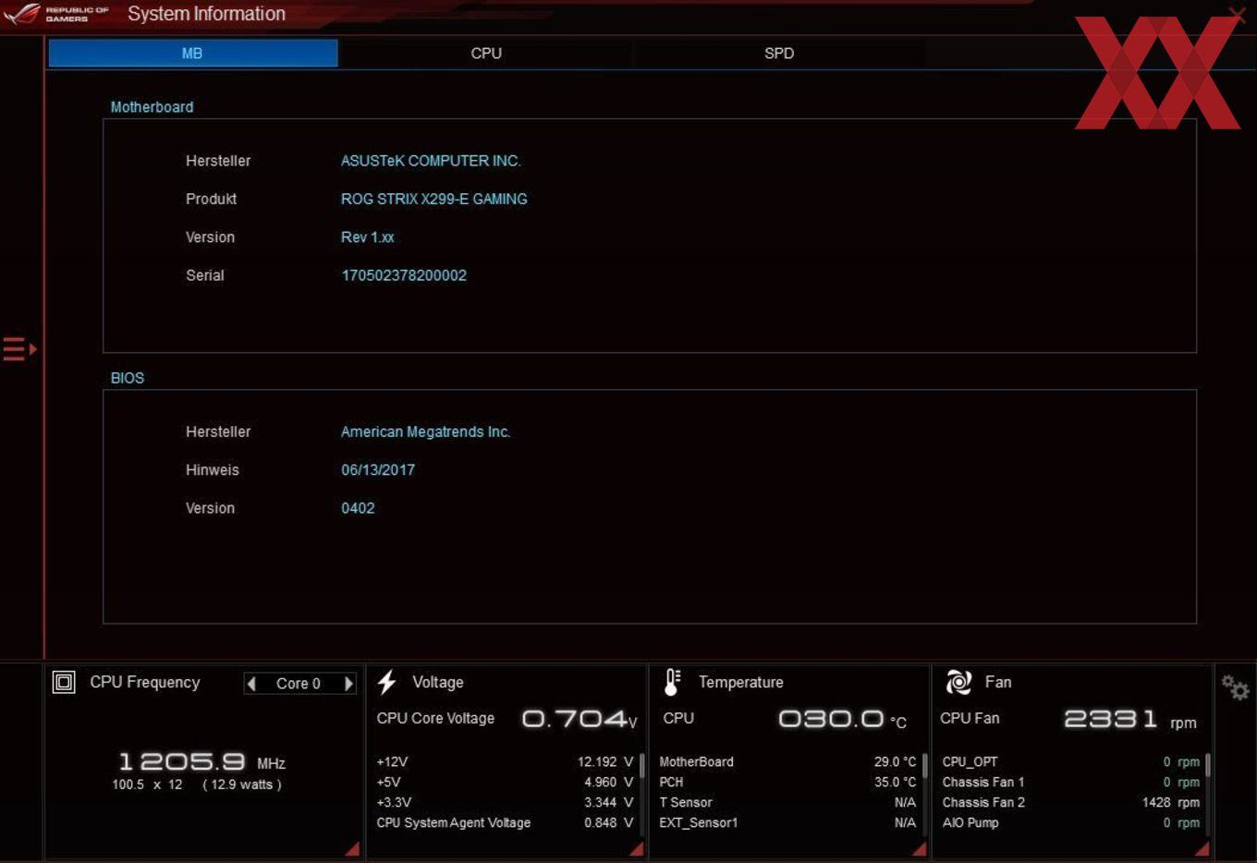
Task: Click the 'MotherBoard' temperature row
Action: [787, 762]
